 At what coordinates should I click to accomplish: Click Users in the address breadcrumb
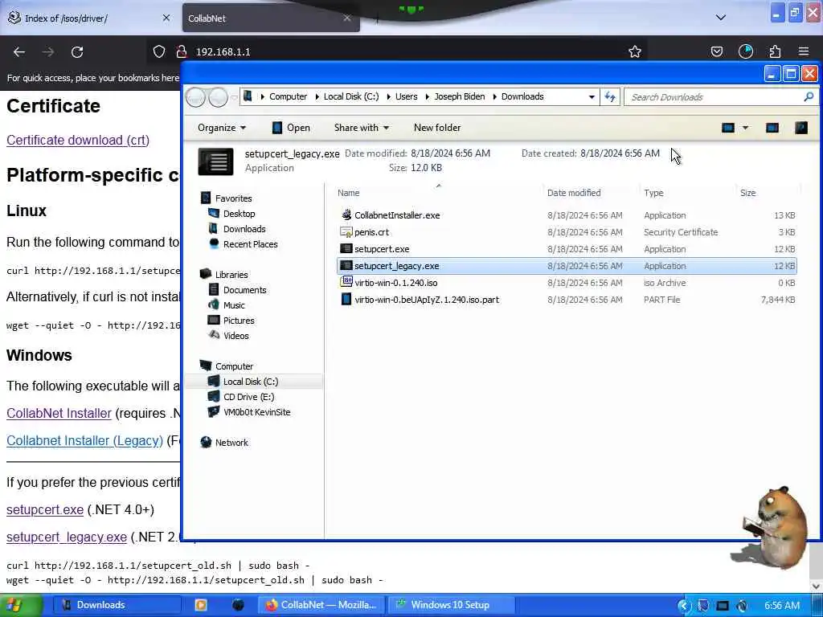tap(406, 96)
